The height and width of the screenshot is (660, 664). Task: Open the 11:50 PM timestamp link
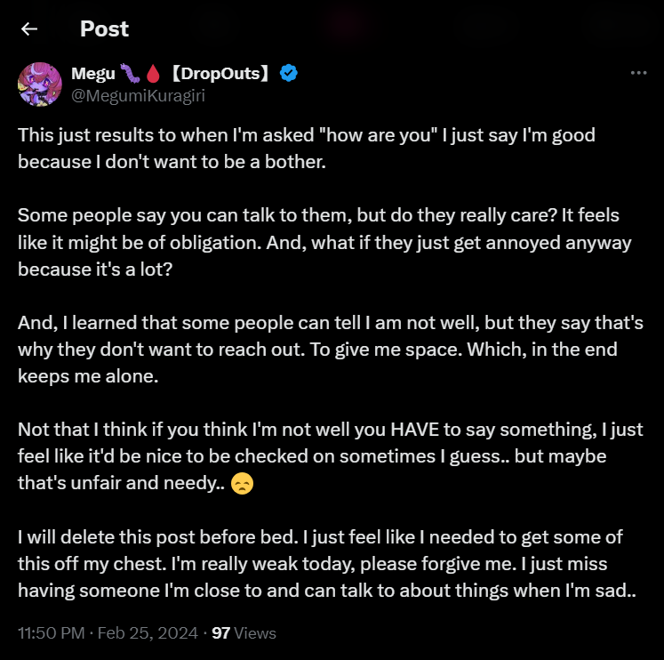(52, 633)
